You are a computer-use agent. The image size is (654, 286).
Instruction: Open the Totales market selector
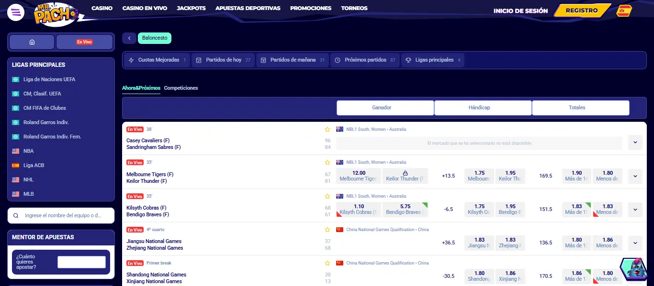point(581,108)
